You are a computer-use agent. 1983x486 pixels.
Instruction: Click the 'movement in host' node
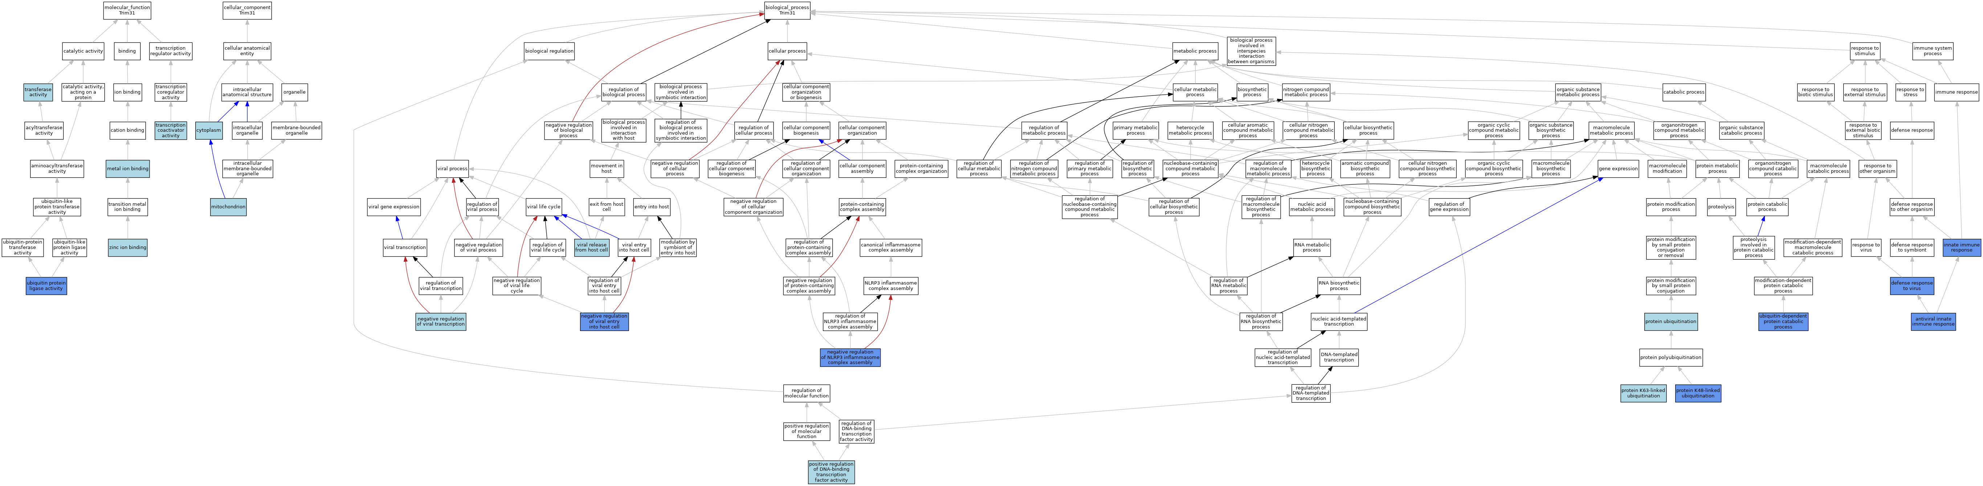607,169
